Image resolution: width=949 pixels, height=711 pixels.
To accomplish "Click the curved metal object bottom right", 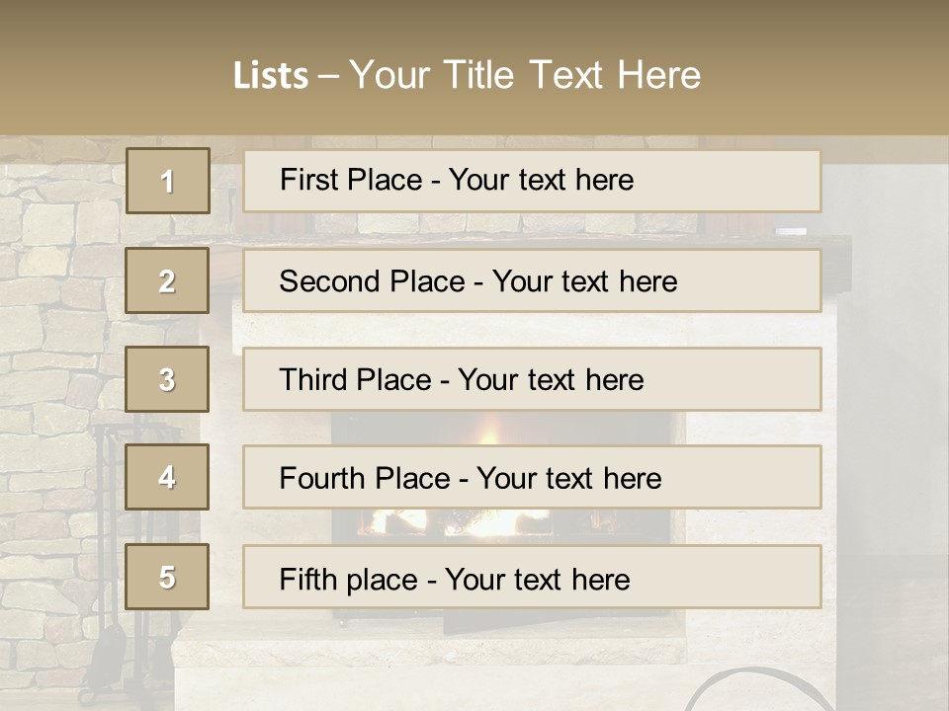I will [732, 691].
